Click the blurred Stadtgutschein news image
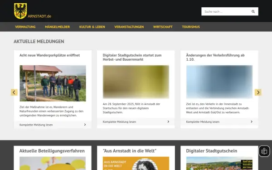 tap(136, 82)
